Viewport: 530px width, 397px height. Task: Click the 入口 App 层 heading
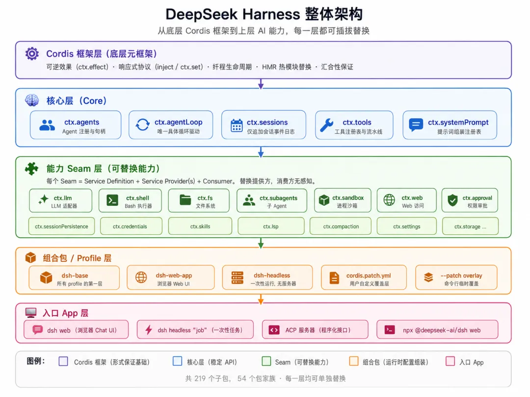pyautogui.click(x=66, y=313)
